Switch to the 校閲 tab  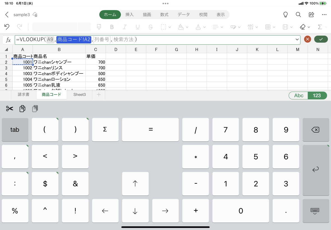pyautogui.click(x=203, y=15)
